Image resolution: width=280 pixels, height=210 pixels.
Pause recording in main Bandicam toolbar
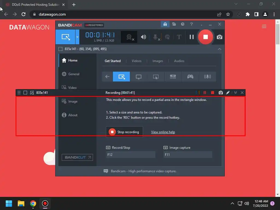(192, 37)
